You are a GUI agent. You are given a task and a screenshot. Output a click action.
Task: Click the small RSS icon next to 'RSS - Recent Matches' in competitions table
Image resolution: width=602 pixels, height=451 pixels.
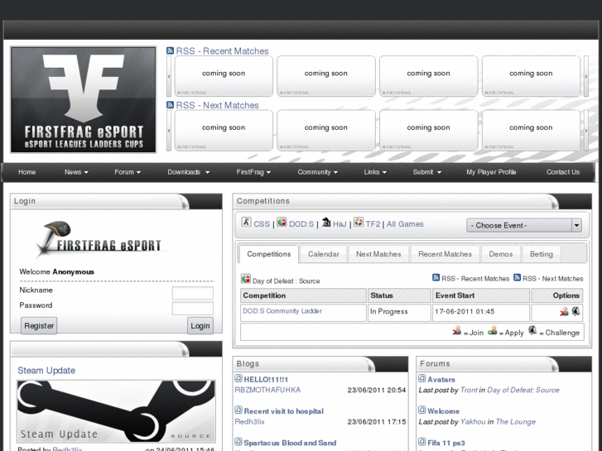[x=436, y=277]
